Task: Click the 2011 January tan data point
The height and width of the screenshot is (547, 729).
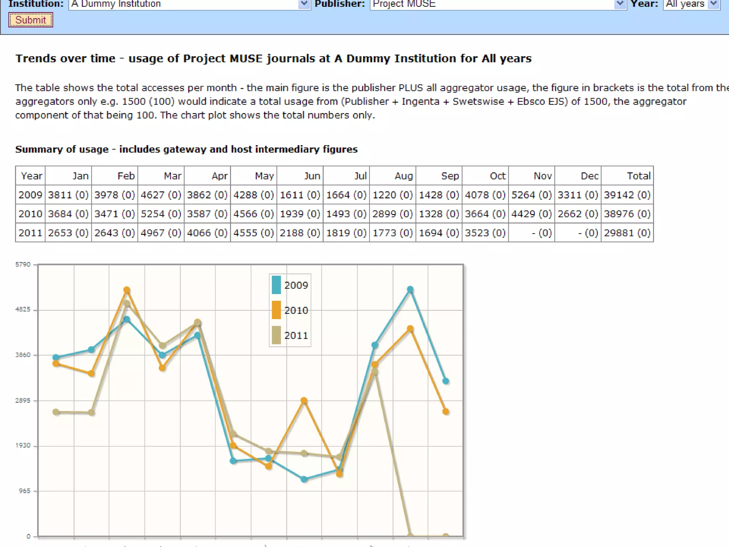Action: [56, 412]
